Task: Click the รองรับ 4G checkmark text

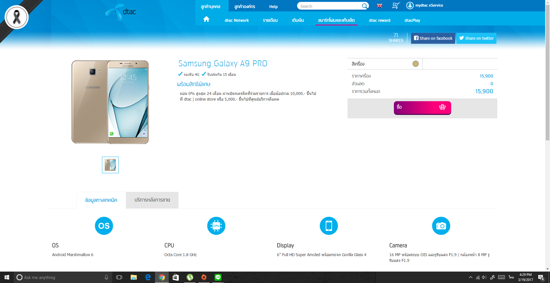Action: tap(189, 74)
